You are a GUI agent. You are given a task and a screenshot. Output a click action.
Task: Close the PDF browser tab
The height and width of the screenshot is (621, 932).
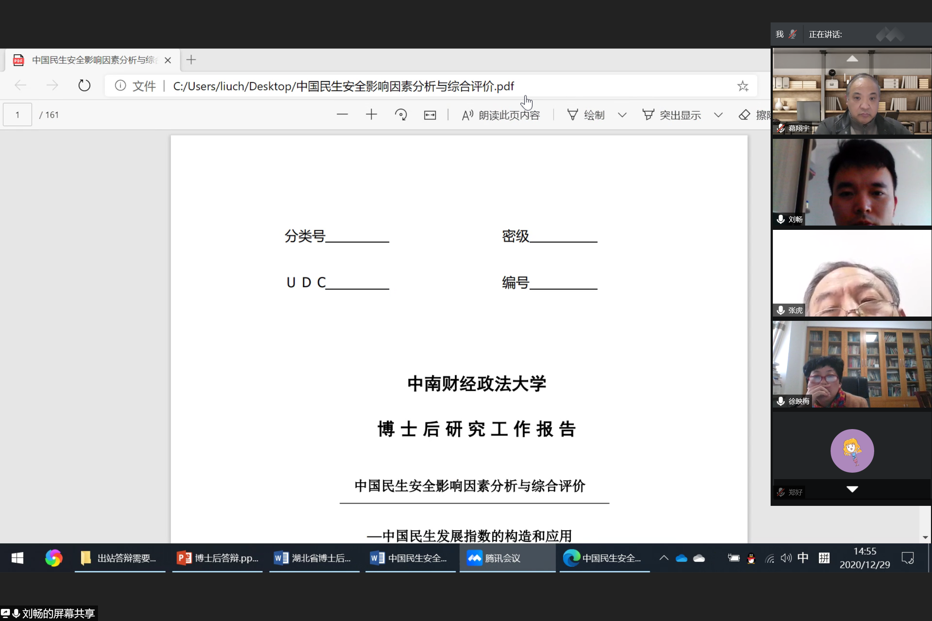[x=168, y=60]
